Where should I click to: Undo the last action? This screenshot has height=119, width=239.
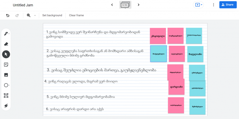click(7, 15)
